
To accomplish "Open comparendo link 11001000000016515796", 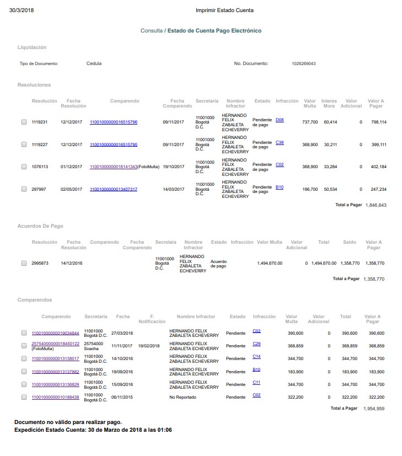I will 114,122.
